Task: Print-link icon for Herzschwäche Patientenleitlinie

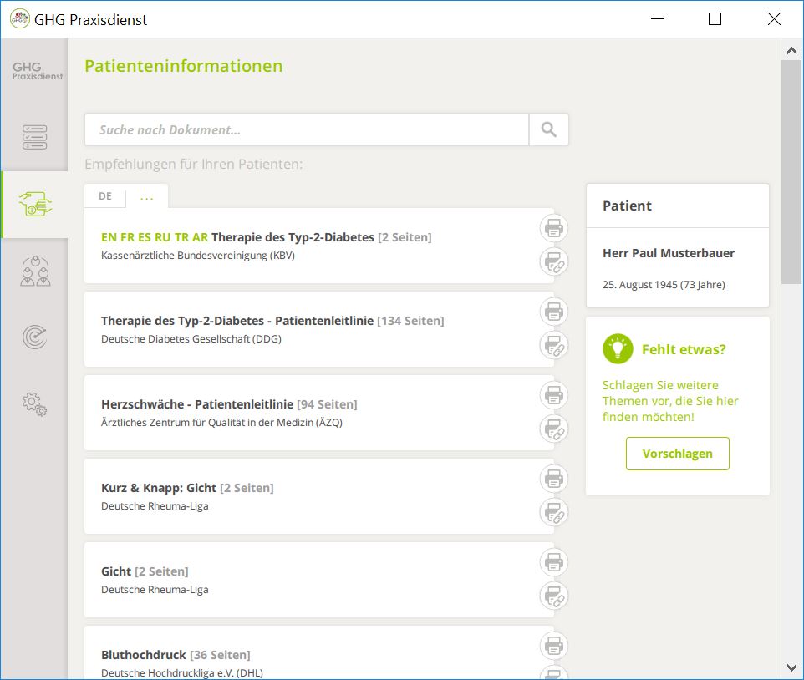Action: coord(554,429)
